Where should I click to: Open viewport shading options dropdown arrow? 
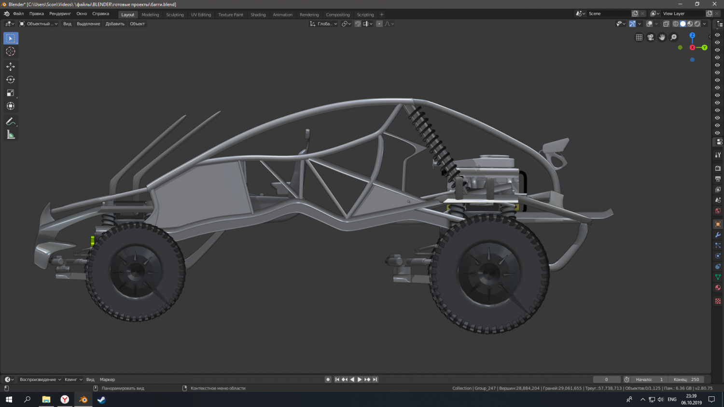point(705,24)
